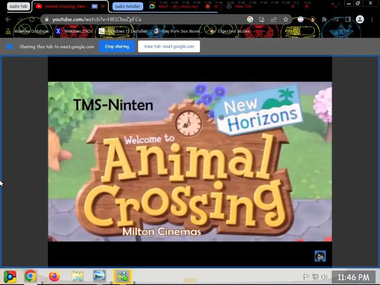Share this page using the share icon
The width and height of the screenshot is (380, 285).
[x=274, y=19]
